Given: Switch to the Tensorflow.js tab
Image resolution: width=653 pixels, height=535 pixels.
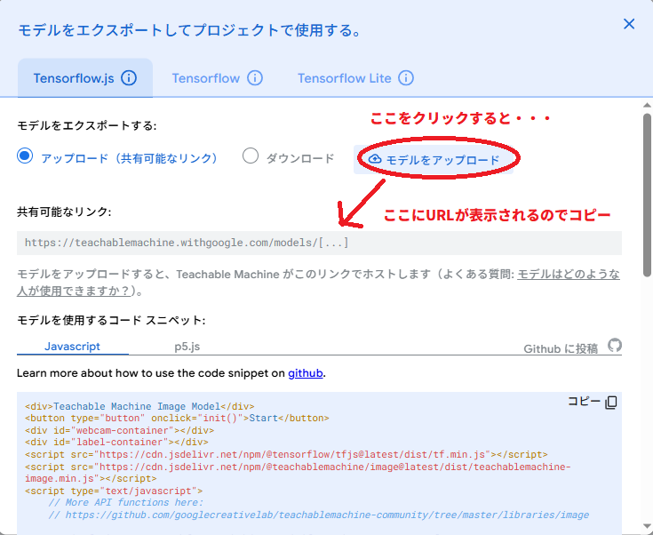Looking at the screenshot, I should 85,78.
